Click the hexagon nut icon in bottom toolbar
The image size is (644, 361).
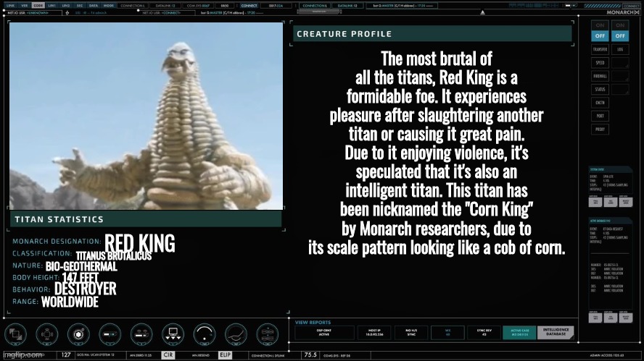[x=78, y=334]
